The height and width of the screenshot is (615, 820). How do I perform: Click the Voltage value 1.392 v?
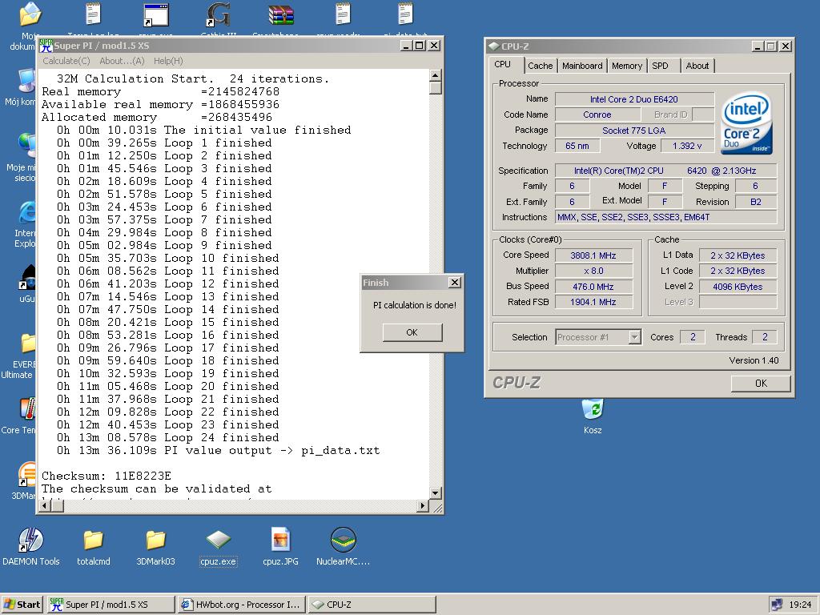coord(688,146)
